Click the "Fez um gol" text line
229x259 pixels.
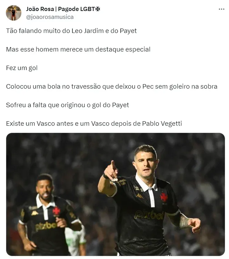click(x=22, y=68)
